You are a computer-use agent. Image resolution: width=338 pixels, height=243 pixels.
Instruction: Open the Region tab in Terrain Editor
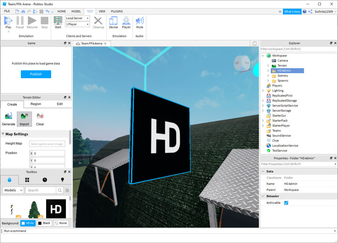36,104
